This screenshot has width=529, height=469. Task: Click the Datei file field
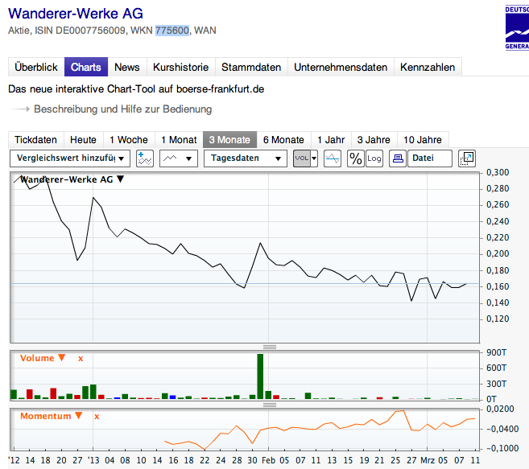[x=429, y=158]
